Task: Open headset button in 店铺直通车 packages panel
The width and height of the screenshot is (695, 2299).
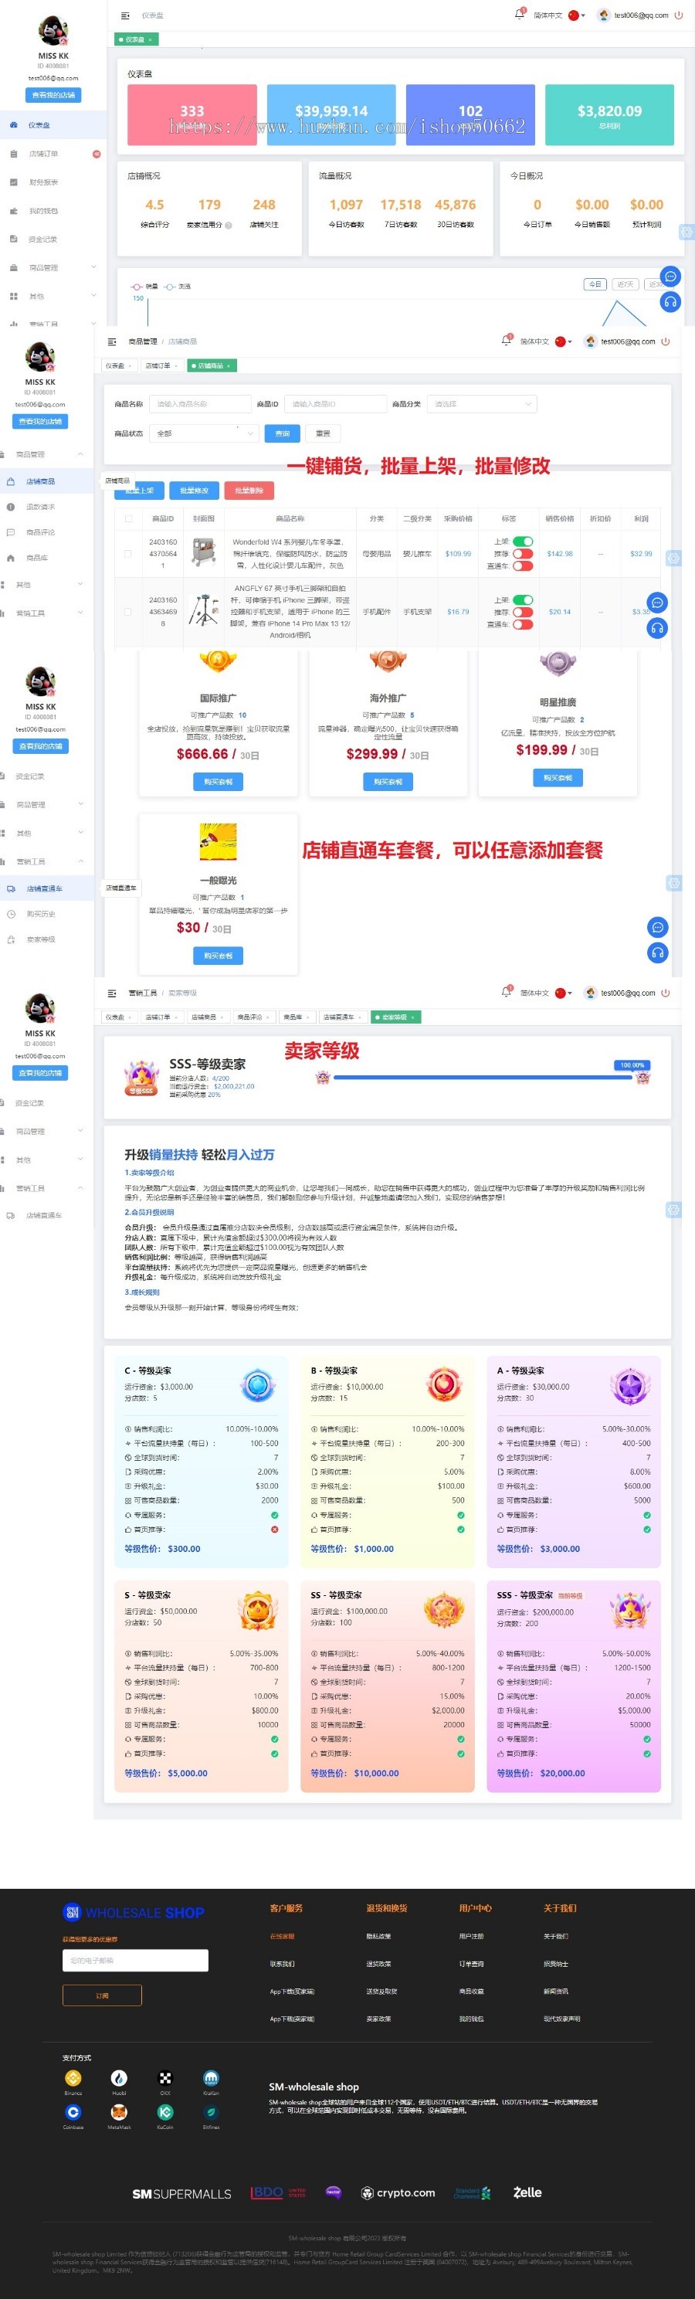Action: (x=657, y=953)
